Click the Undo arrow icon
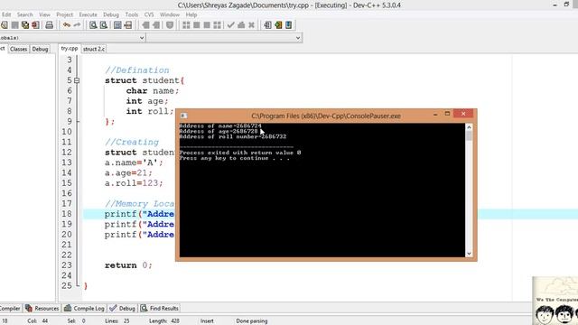The image size is (578, 325). (x=67, y=25)
